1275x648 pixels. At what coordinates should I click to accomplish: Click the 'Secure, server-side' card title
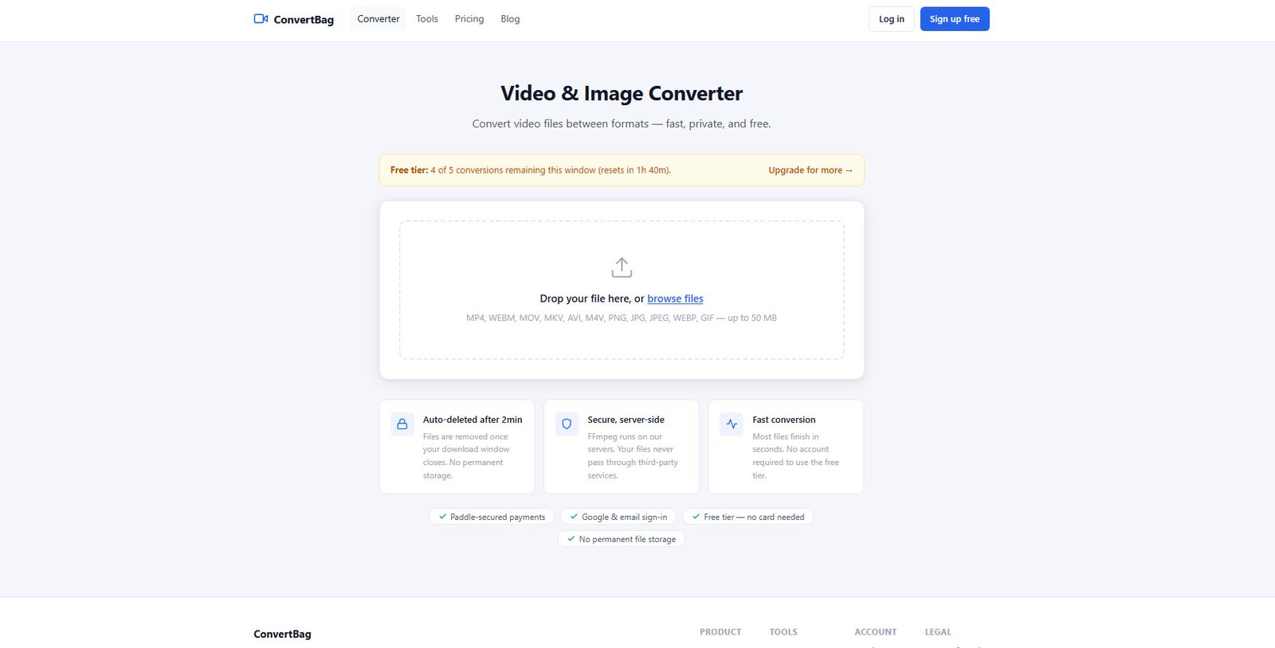pyautogui.click(x=626, y=420)
